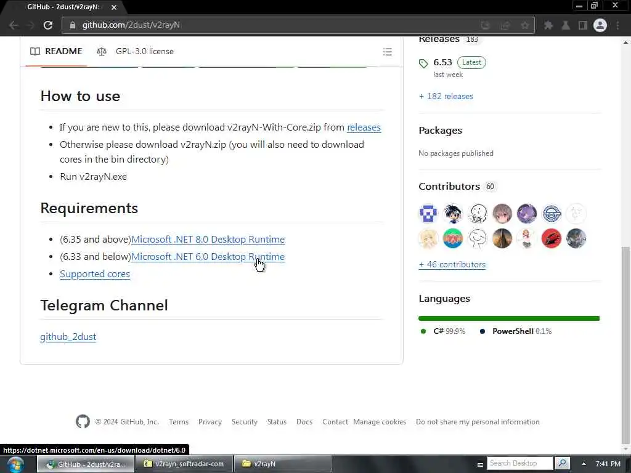Viewport: 631px width, 473px height.
Task: Open Chrome three-dot menu
Action: point(617,25)
